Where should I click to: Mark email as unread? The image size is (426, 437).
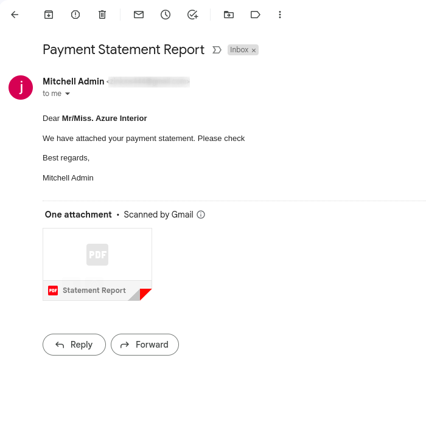click(139, 15)
